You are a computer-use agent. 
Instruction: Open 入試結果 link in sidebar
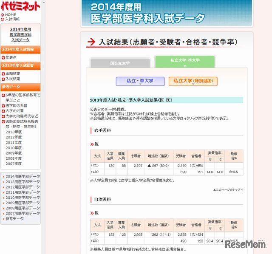[12, 79]
